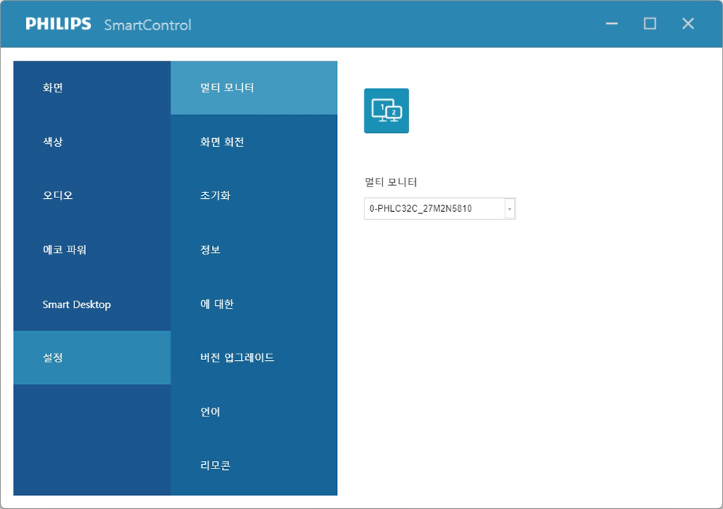Expand the multi-monitor dropdown arrow
Screen dimensions: 723x509
tap(510, 209)
